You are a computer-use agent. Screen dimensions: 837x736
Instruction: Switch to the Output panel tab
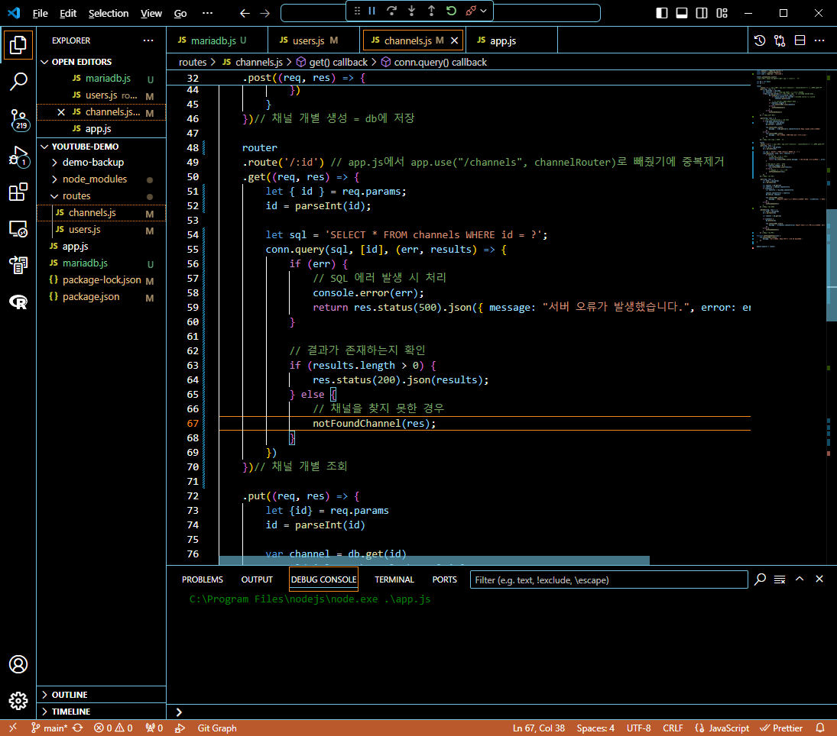(257, 579)
